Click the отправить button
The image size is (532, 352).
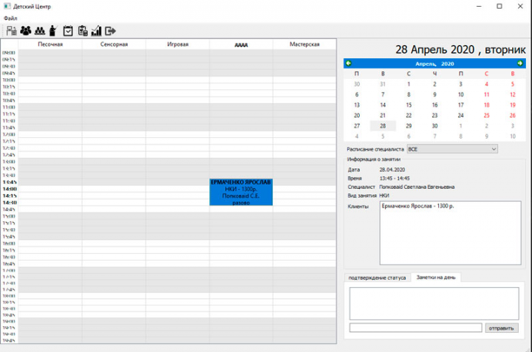502,328
